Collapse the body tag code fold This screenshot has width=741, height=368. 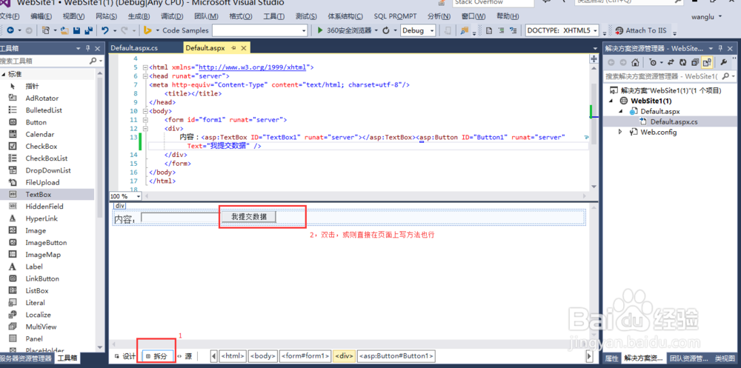point(145,112)
